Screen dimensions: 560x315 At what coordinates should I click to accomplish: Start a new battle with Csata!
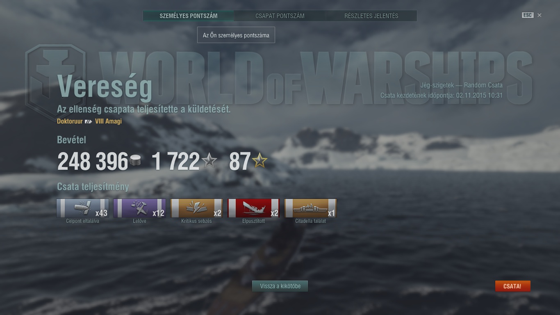(x=512, y=286)
